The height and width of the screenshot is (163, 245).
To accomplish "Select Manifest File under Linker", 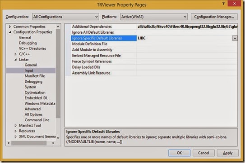I will click(x=35, y=76).
